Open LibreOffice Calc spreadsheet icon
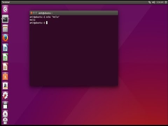This screenshot has height=126, width=168. (x=5, y=57)
